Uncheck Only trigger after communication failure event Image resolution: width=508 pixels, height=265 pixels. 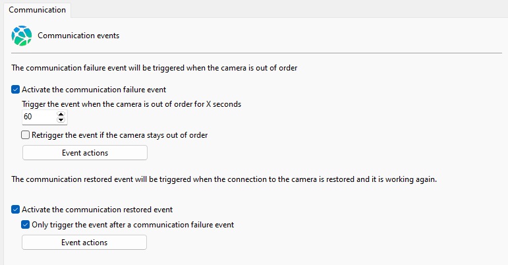(x=25, y=225)
